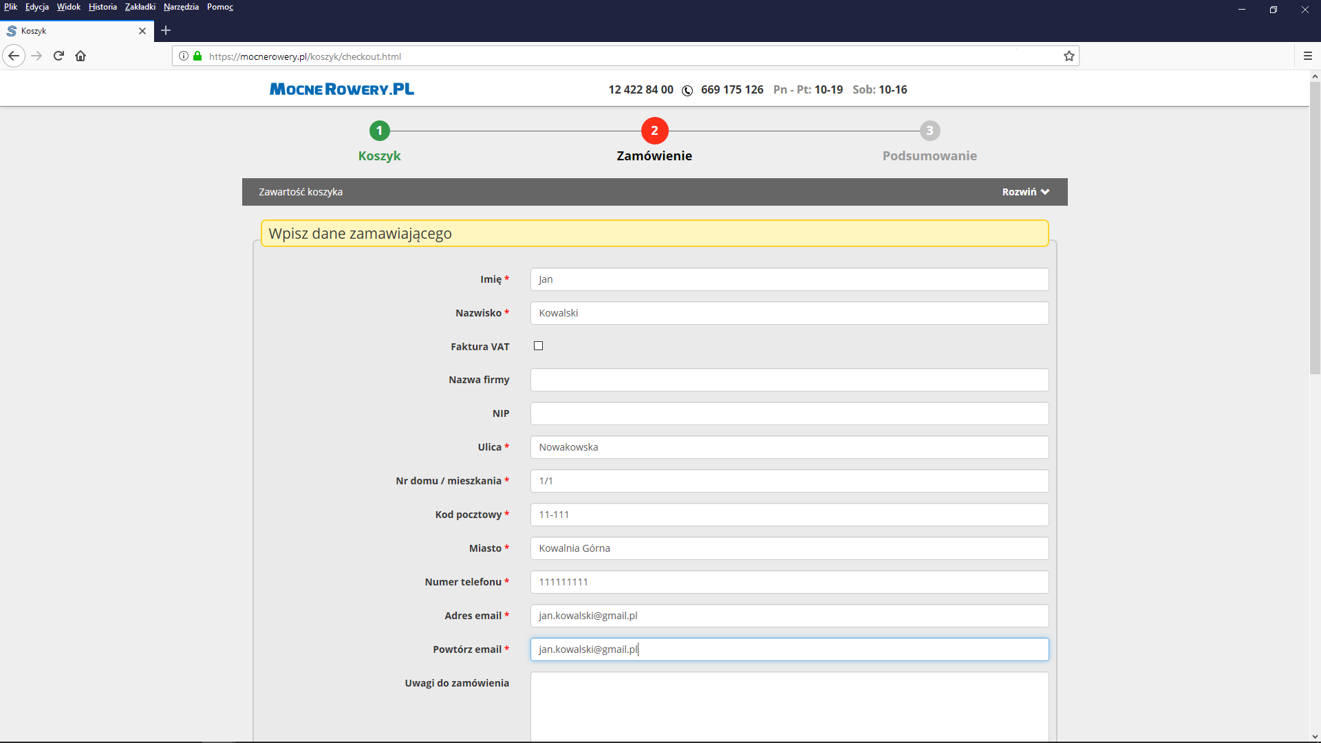Click the Zamówienie step 2 circle
1321x743 pixels.
click(x=654, y=131)
